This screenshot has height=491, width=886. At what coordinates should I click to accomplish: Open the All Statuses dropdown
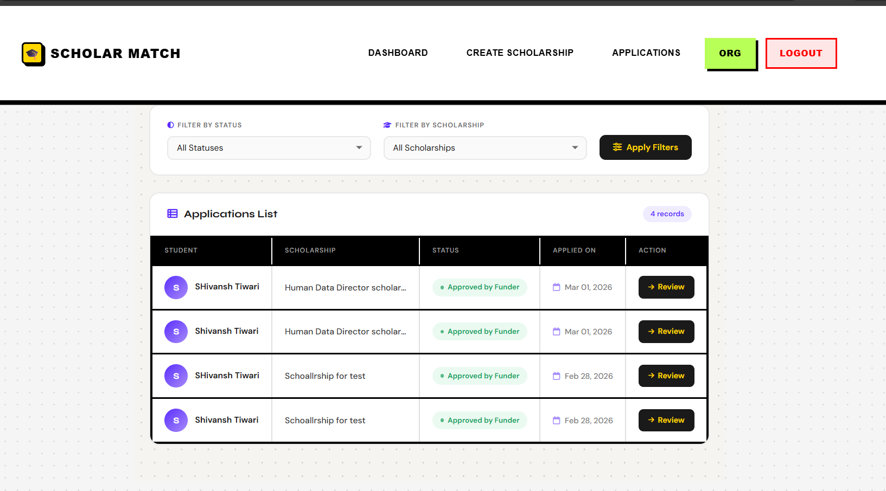click(269, 148)
